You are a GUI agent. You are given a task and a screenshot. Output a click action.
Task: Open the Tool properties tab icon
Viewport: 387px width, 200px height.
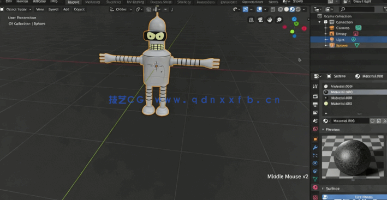tap(315, 86)
